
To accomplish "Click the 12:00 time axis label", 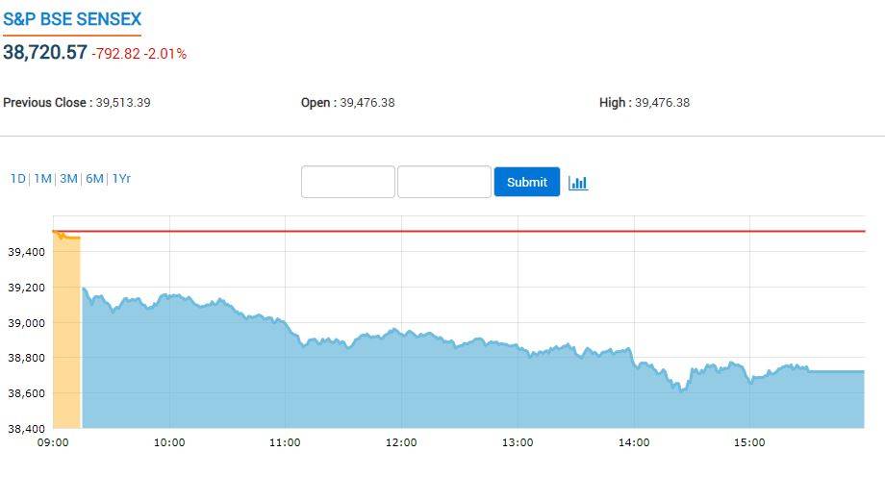I will (x=401, y=442).
